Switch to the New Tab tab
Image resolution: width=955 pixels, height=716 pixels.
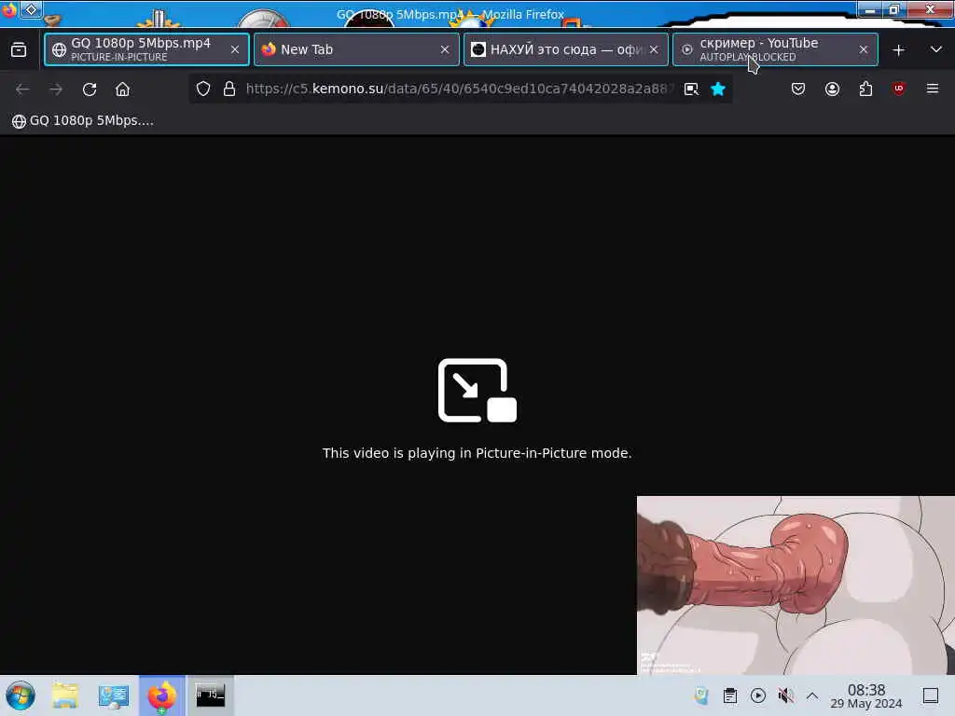356,49
